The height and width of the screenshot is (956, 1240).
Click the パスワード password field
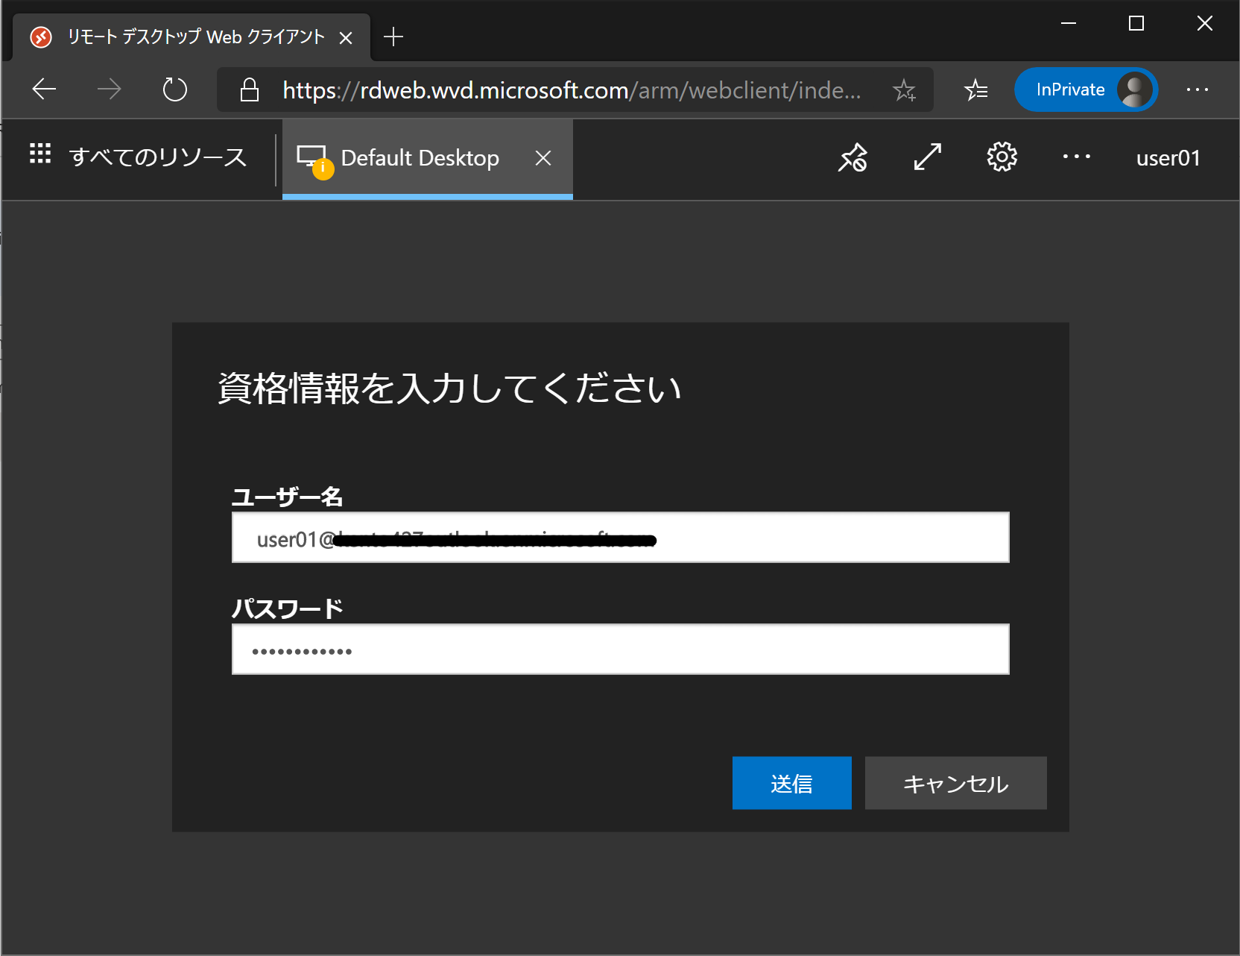tap(620, 649)
